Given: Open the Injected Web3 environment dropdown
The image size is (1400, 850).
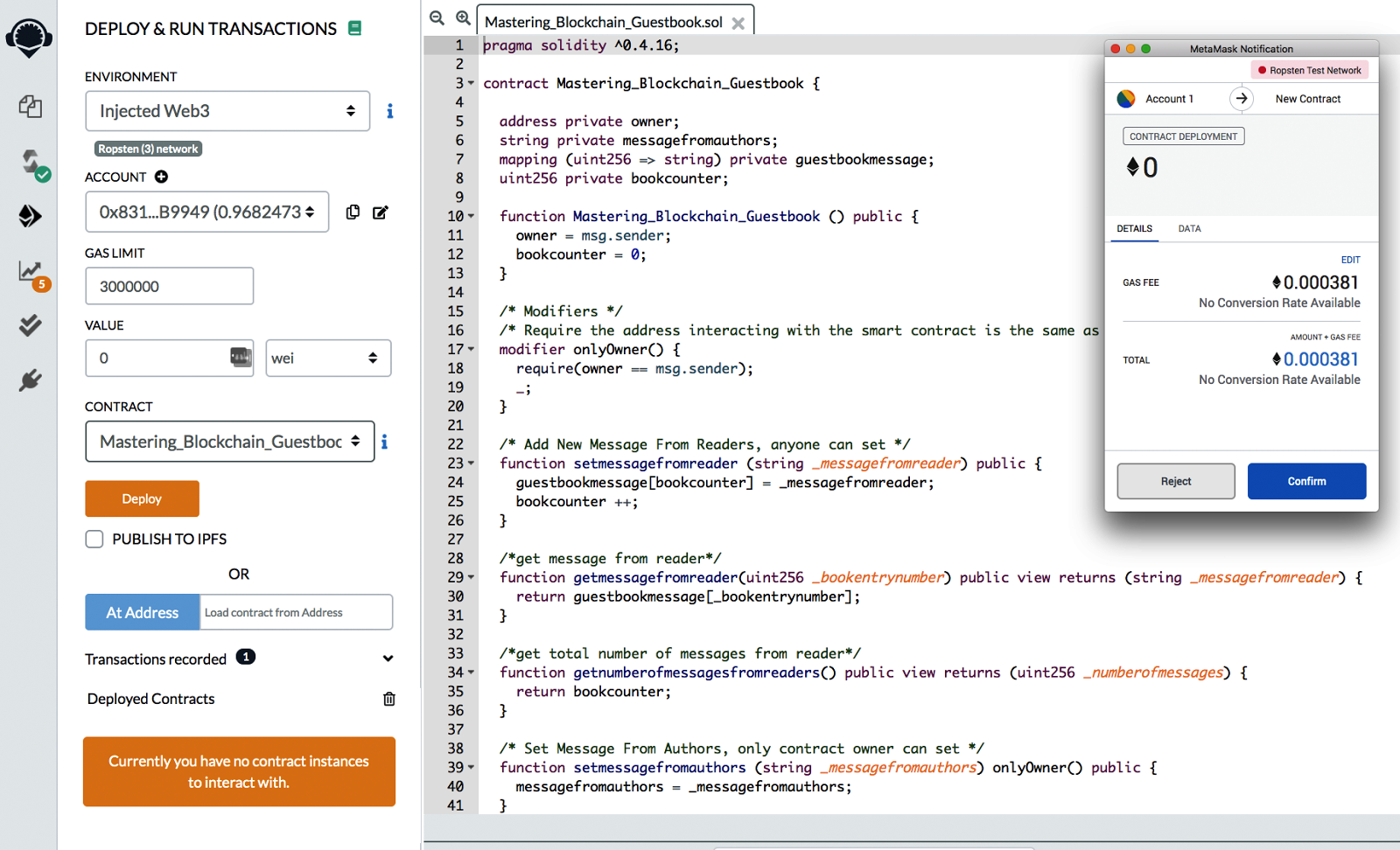Looking at the screenshot, I should point(227,111).
